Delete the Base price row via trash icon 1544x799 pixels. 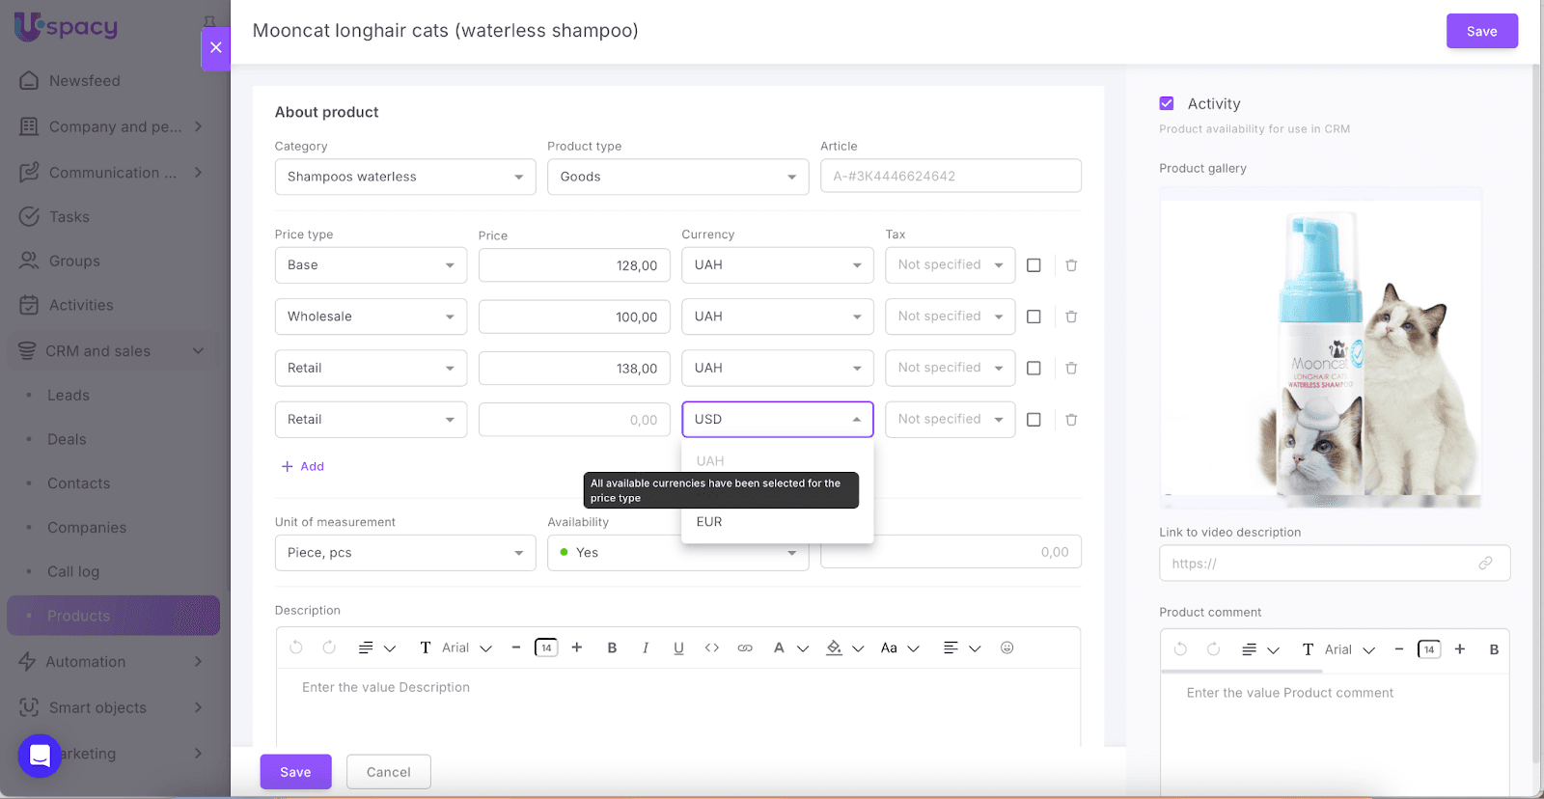pos(1071,265)
